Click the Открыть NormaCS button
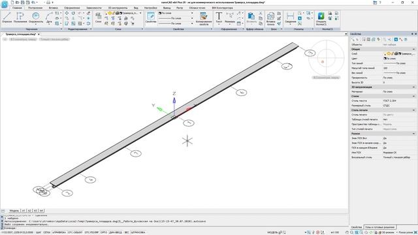418x235 pixels. pos(321,19)
